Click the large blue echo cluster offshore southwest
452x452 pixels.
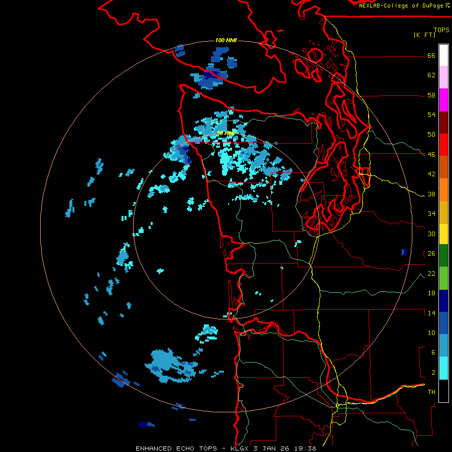170,366
